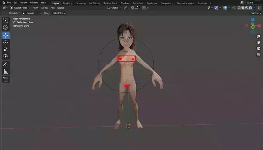Select the Measure tool
Image resolution: width=263 pixels, height=150 pixels.
[5, 72]
